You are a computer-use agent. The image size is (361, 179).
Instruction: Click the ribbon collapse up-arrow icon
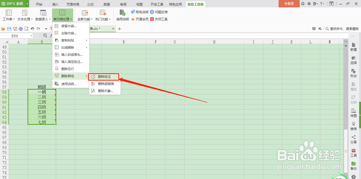point(331,4)
